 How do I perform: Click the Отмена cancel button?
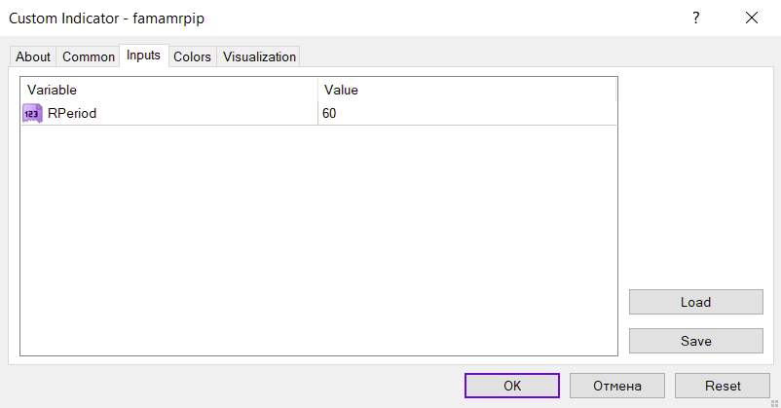(617, 386)
